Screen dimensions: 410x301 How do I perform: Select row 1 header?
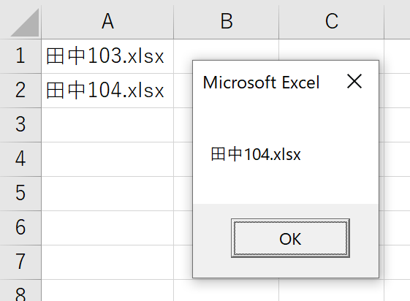[x=20, y=56]
